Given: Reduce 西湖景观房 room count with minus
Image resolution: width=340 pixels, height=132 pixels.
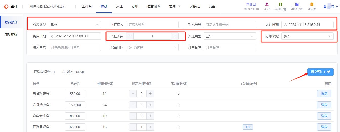Looking at the screenshot, I should click(x=133, y=127).
